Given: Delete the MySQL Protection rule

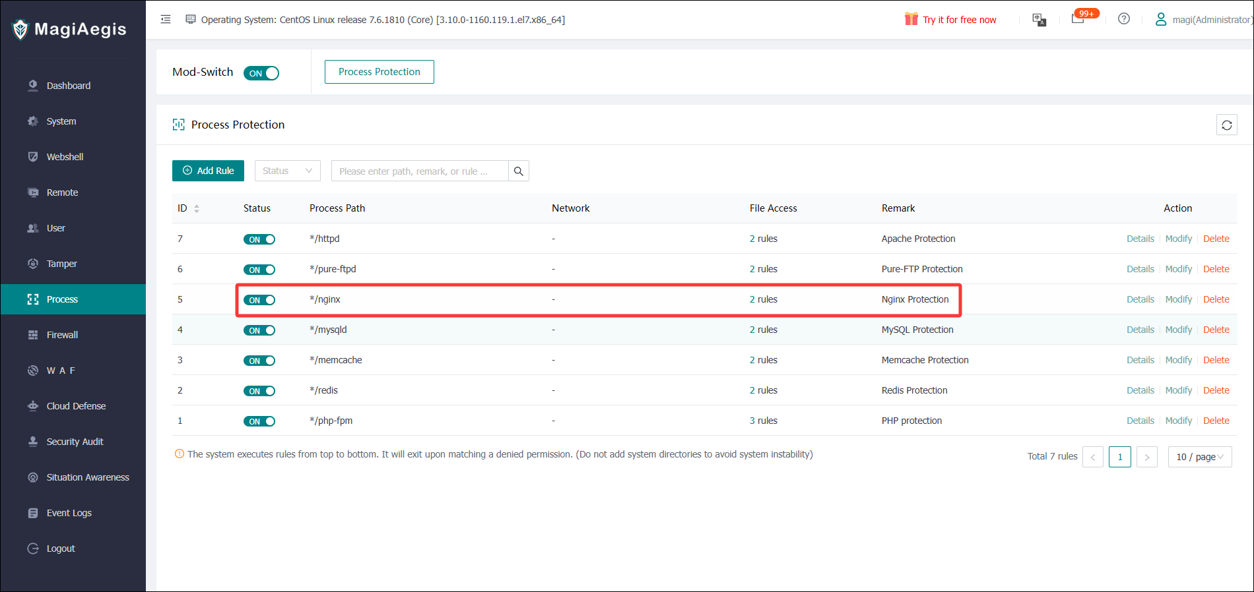Looking at the screenshot, I should pos(1216,330).
